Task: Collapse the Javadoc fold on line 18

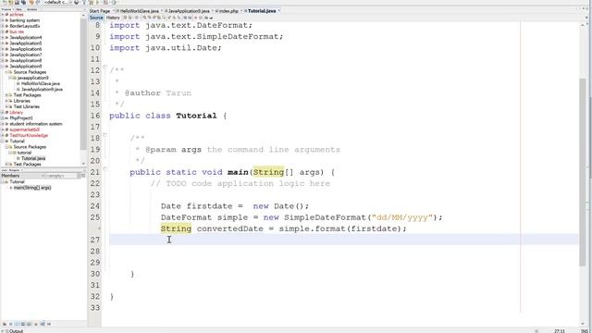Action: tap(105, 135)
